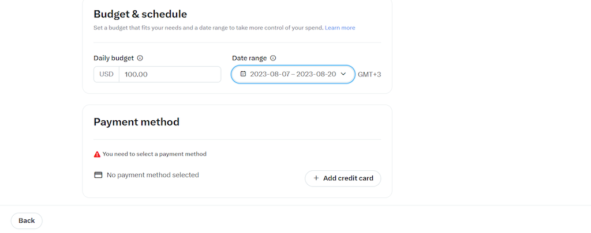
Task: Open the 2023-08-07 – 2023-08-20 date picker
Action: (293, 74)
